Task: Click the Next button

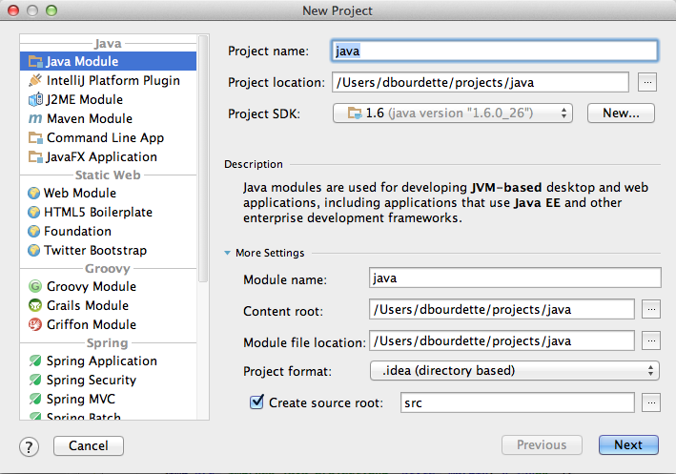Action: tap(628, 444)
